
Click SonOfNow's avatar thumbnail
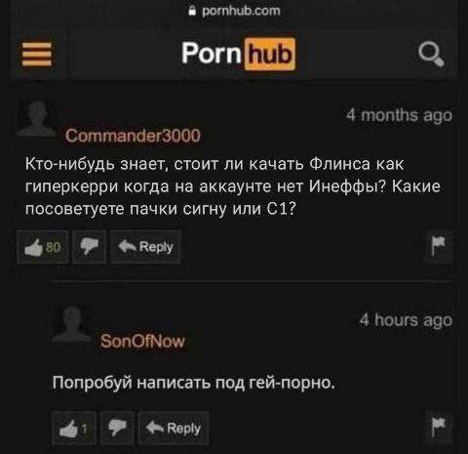[x=72, y=324]
